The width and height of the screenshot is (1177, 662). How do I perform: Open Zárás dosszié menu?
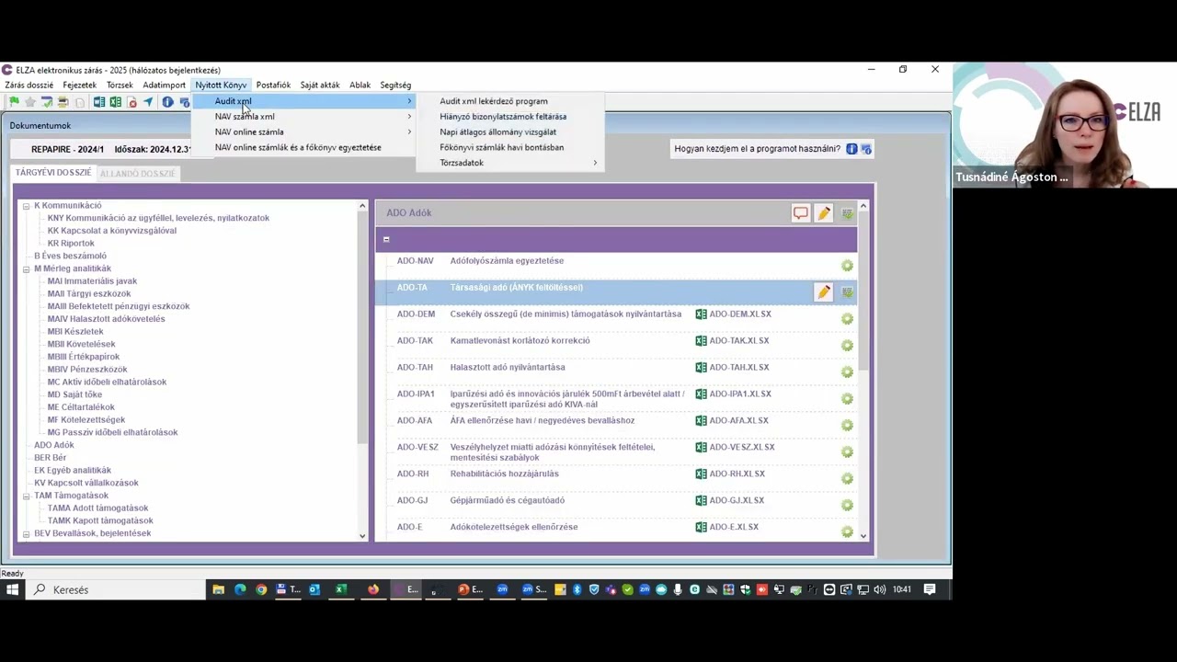29,86
